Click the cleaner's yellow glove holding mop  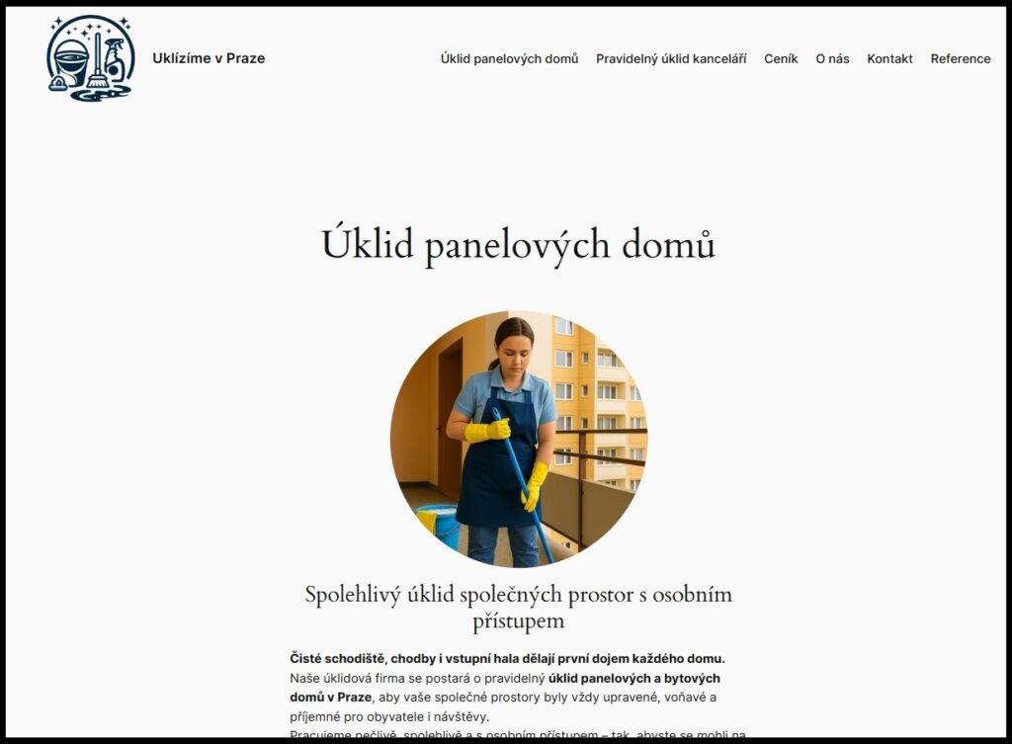(x=488, y=431)
